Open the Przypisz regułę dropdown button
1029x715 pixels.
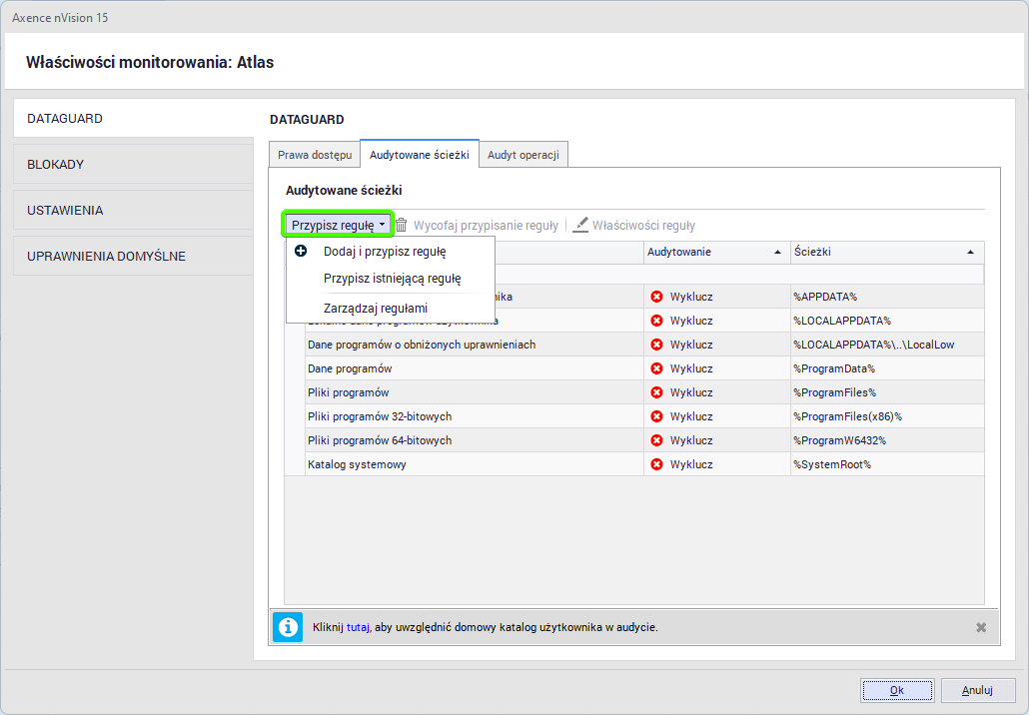click(338, 226)
